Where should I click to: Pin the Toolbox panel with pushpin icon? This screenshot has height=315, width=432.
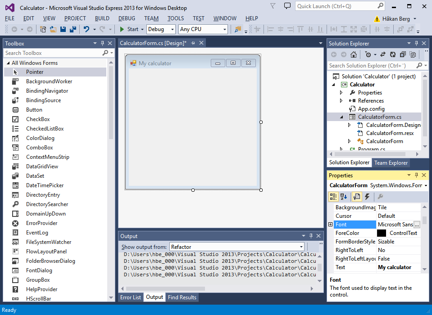(103, 43)
